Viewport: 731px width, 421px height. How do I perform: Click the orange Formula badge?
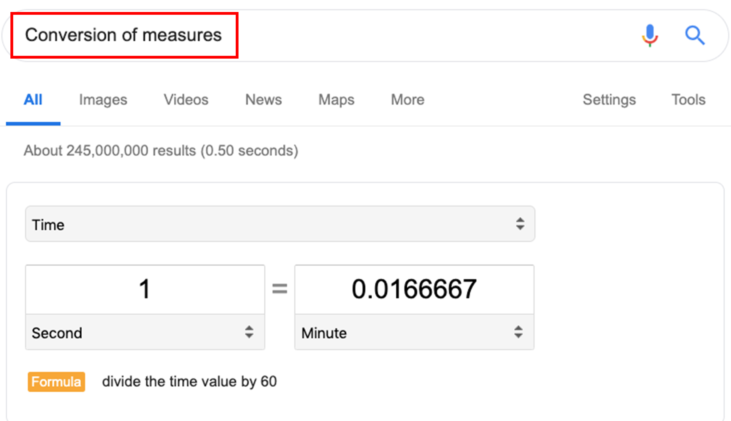[56, 382]
